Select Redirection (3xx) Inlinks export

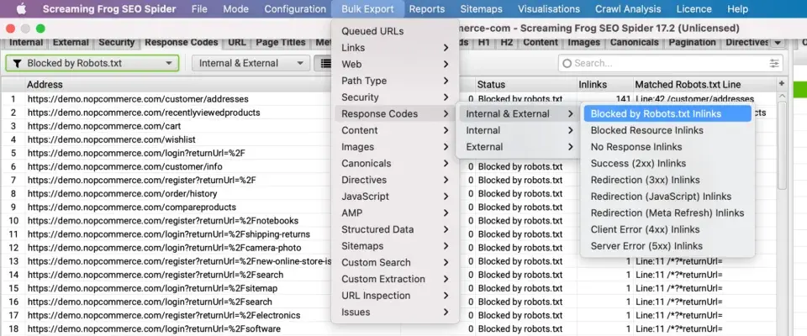click(667, 180)
